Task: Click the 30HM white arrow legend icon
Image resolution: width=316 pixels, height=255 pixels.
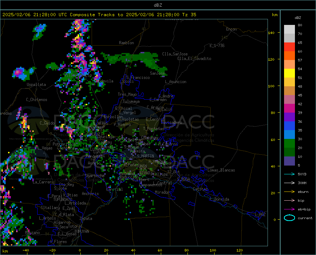Action: pyautogui.click(x=289, y=183)
